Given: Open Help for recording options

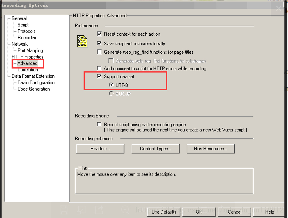Looking at the screenshot, I should pos(270,212).
